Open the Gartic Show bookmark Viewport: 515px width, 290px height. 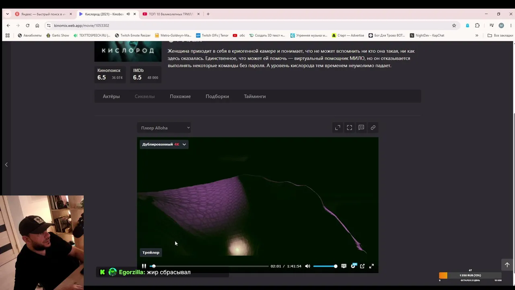click(57, 35)
